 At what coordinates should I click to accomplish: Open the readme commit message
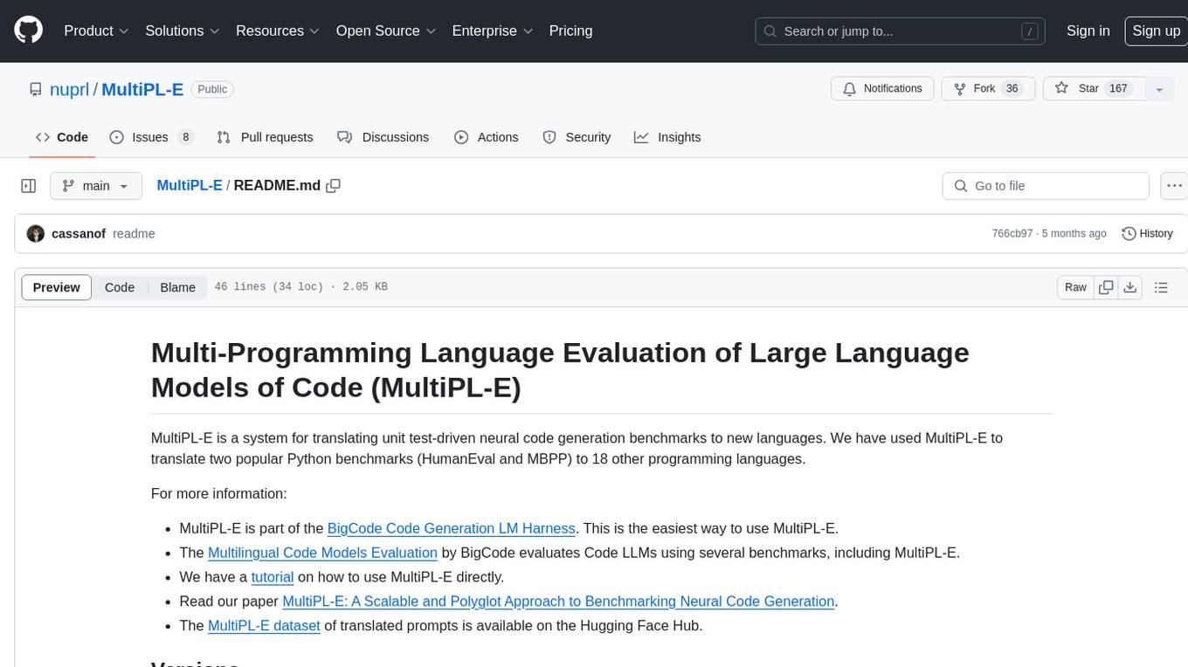coord(134,233)
